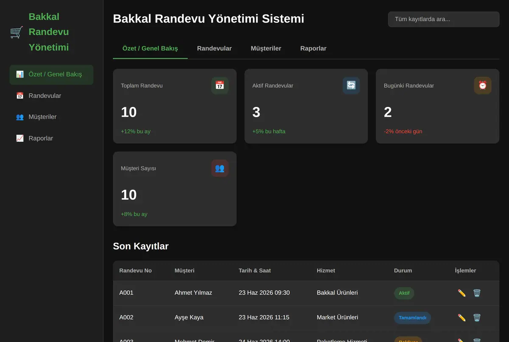Click the Toplam Randevu card label
The height and width of the screenshot is (342, 509).
click(142, 86)
